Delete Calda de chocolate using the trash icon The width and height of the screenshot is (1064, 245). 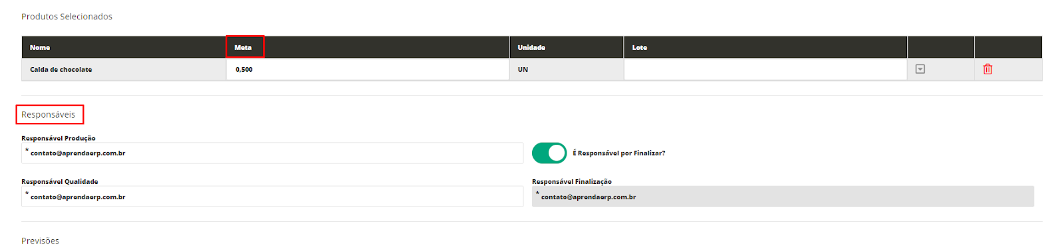[988, 69]
